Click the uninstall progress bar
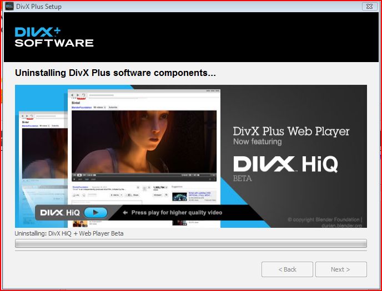Image resolution: width=382 pixels, height=291 pixels. (191, 243)
